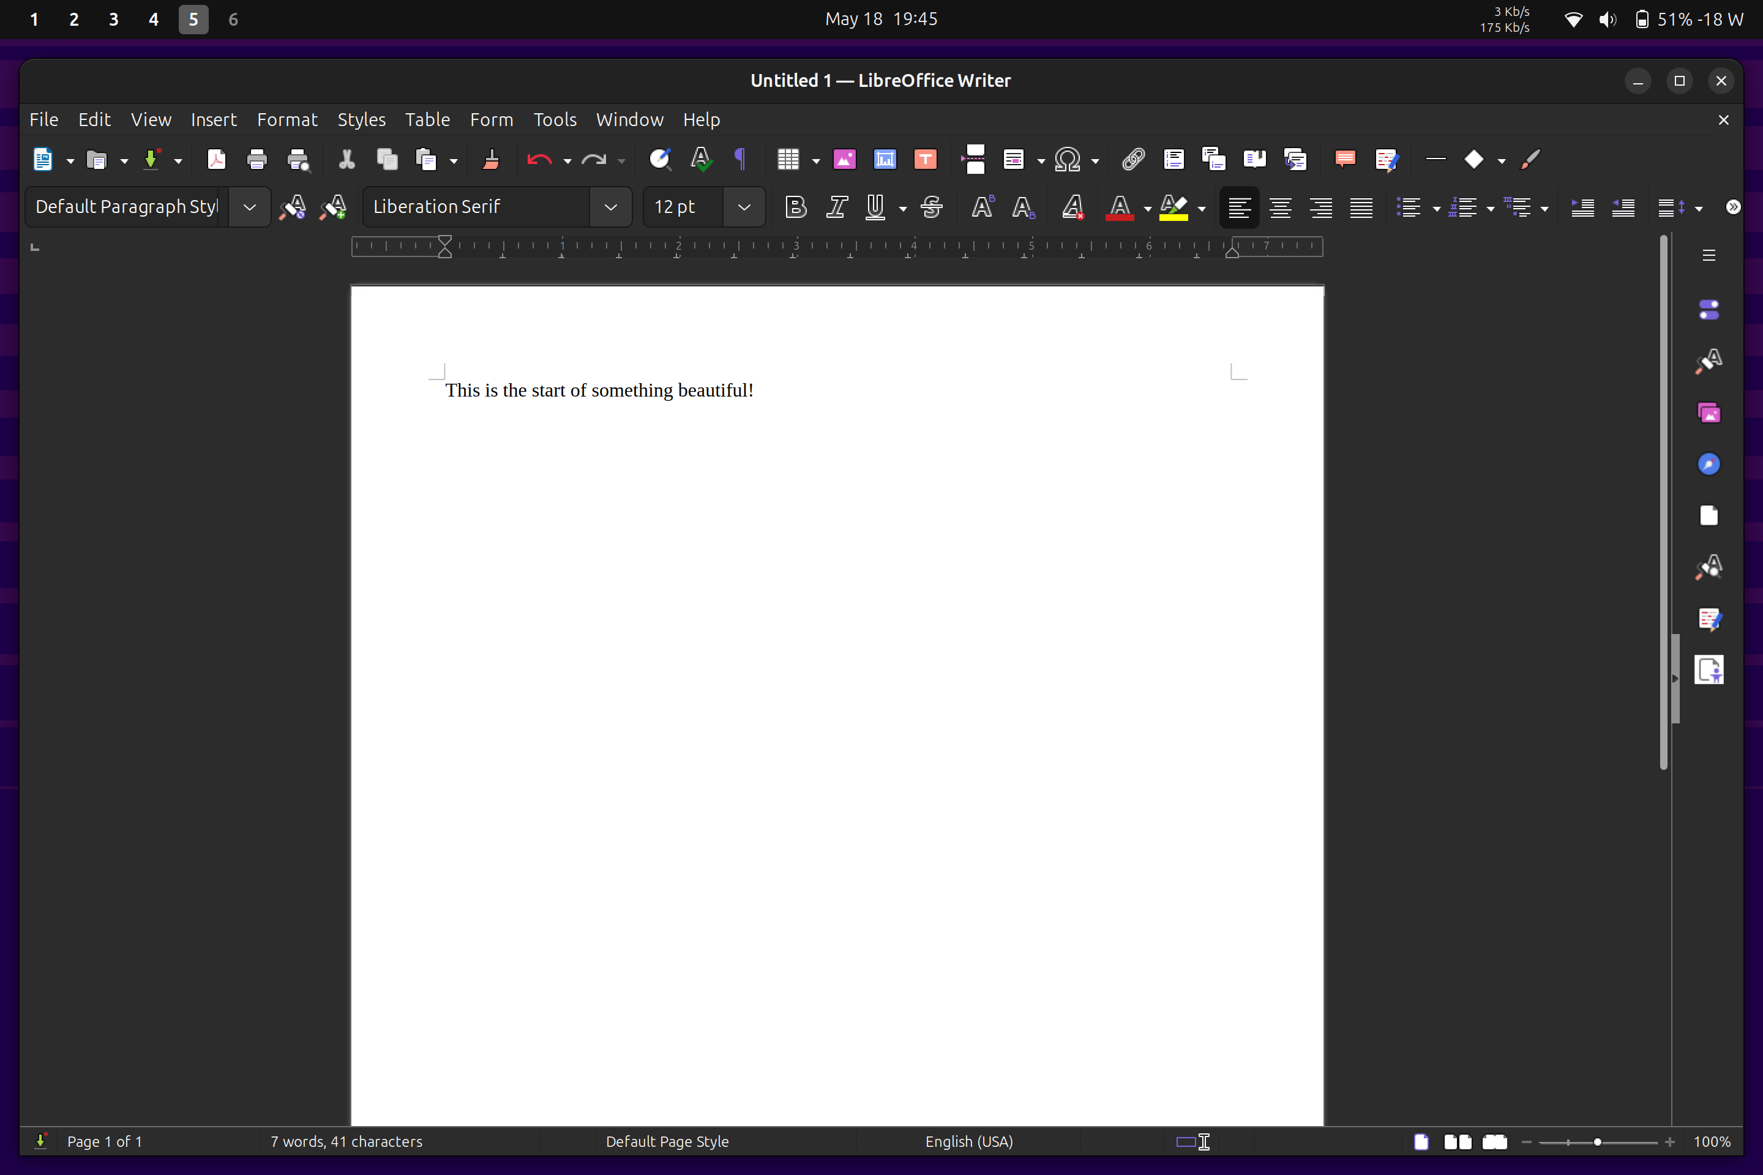Toggle Italic formatting
This screenshot has width=1763, height=1175.
pyautogui.click(x=837, y=207)
